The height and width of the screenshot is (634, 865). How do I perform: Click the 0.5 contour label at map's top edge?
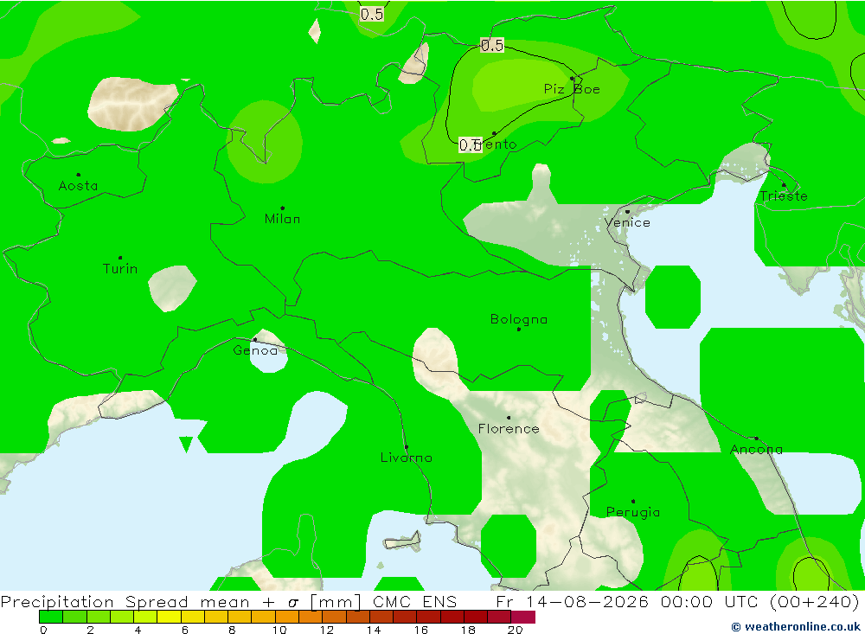[x=372, y=15]
